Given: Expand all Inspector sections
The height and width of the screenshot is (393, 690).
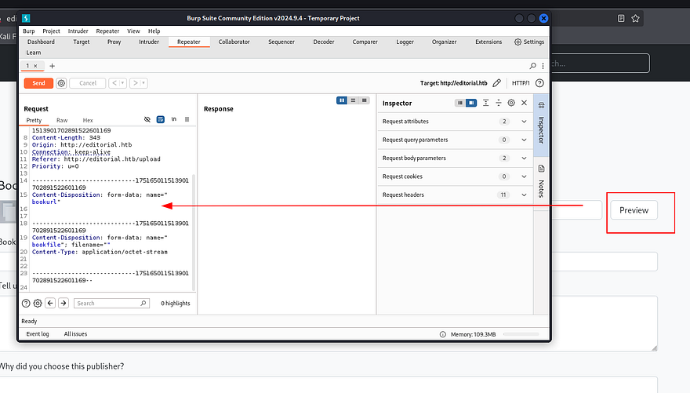Looking at the screenshot, I should 486,103.
